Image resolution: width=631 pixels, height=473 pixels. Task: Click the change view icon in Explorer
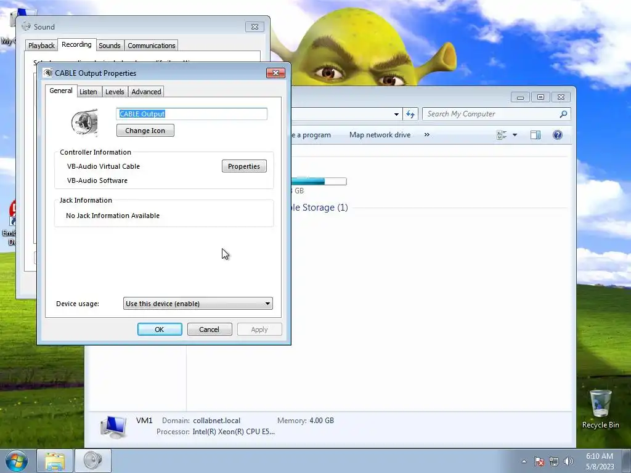click(x=502, y=135)
